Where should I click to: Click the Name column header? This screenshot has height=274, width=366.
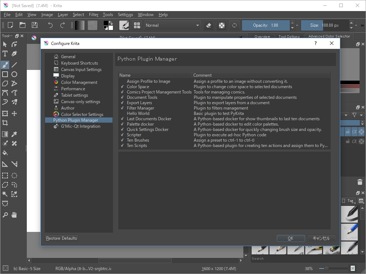tap(155, 75)
